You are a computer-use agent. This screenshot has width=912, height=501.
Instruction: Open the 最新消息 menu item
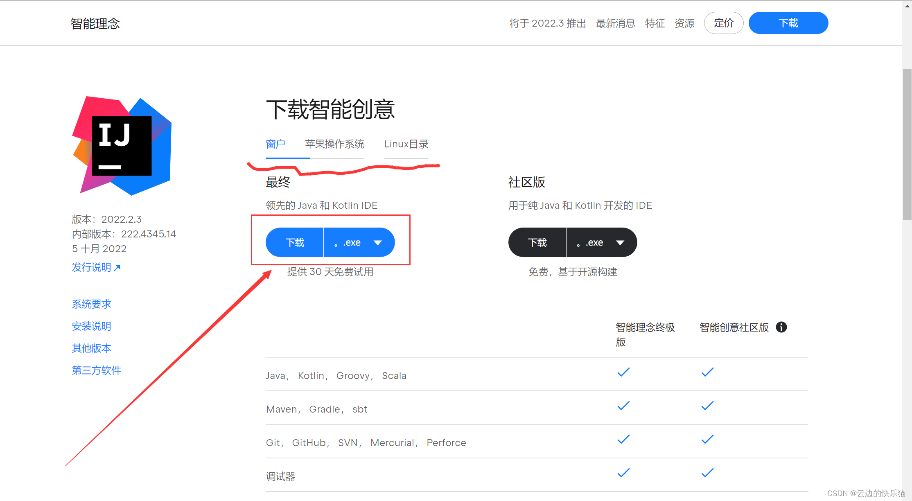616,23
